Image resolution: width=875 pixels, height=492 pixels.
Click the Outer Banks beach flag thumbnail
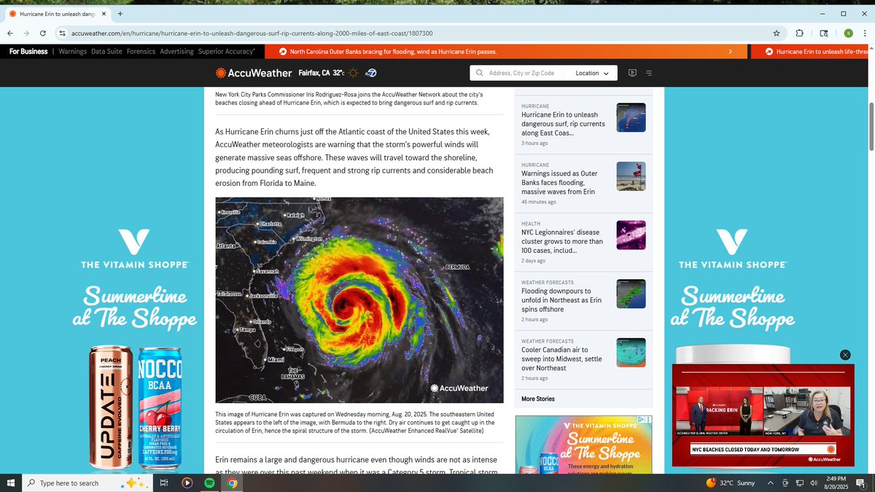(631, 176)
